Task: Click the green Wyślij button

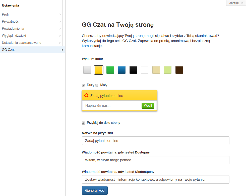Action: pyautogui.click(x=148, y=106)
